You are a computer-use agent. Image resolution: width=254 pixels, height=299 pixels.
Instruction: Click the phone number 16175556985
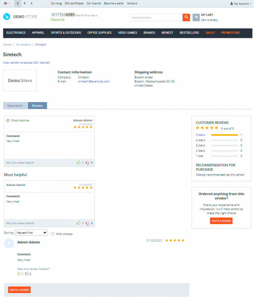pos(63,15)
